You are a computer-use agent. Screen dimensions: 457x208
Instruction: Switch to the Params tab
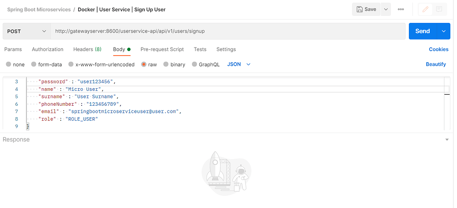click(x=13, y=49)
